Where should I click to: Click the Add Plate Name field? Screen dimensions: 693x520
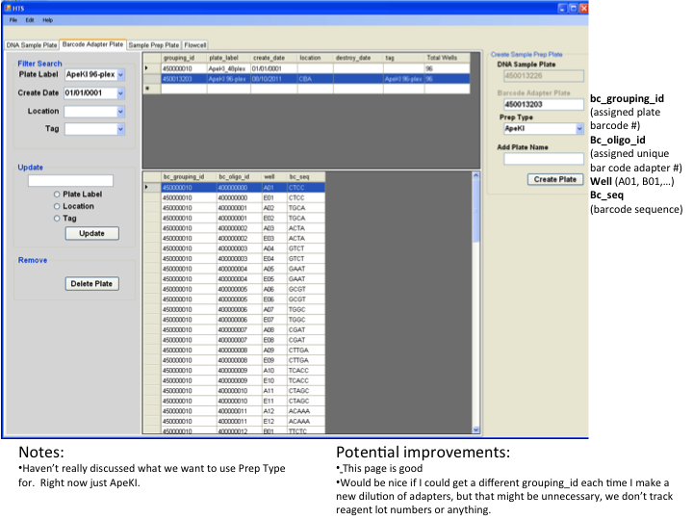pyautogui.click(x=544, y=159)
